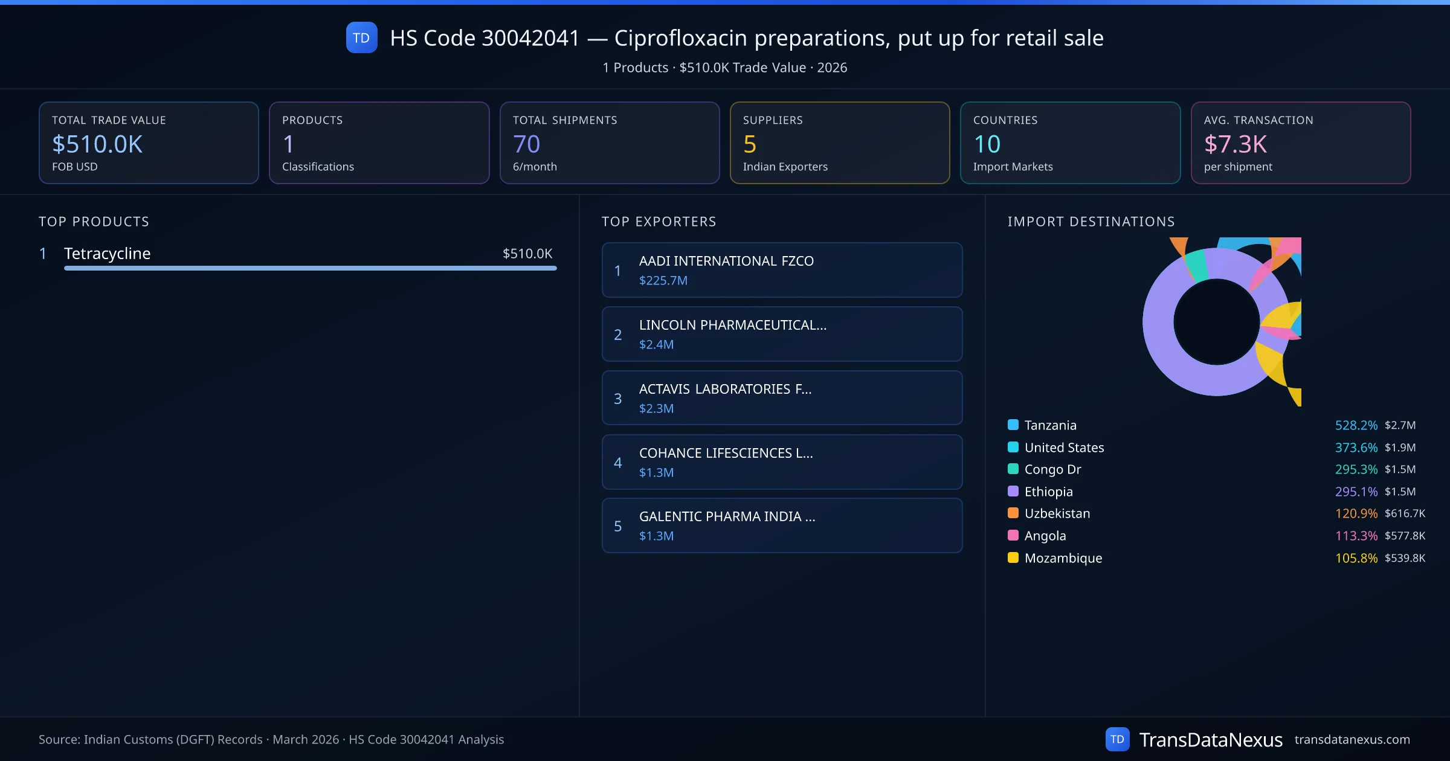Click the Mozambique yellow legend swatch
This screenshot has width=1450, height=761.
pos(1013,557)
